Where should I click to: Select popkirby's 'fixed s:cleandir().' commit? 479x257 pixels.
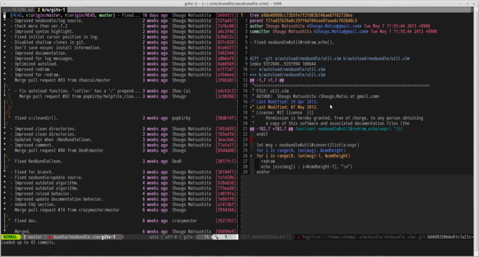[x=120, y=118]
